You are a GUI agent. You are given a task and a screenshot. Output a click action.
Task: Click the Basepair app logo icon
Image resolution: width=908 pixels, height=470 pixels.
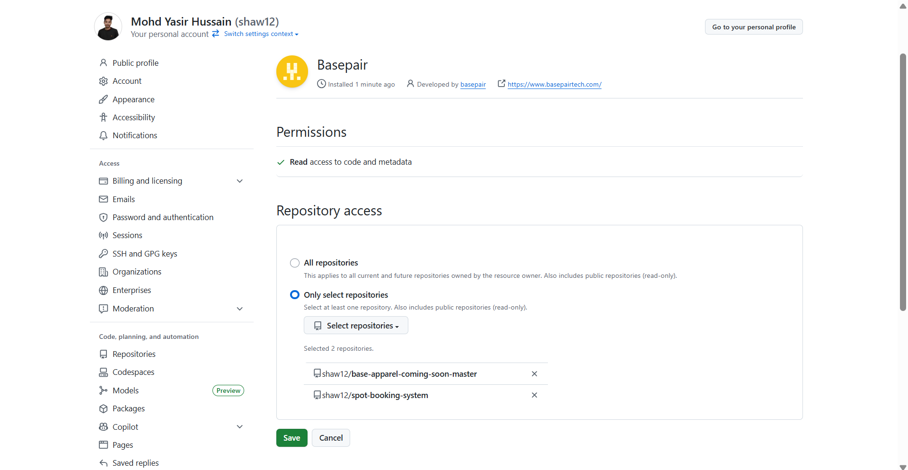click(x=292, y=72)
